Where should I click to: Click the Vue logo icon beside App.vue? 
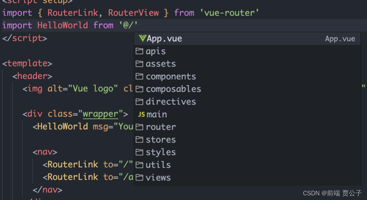[x=142, y=38]
